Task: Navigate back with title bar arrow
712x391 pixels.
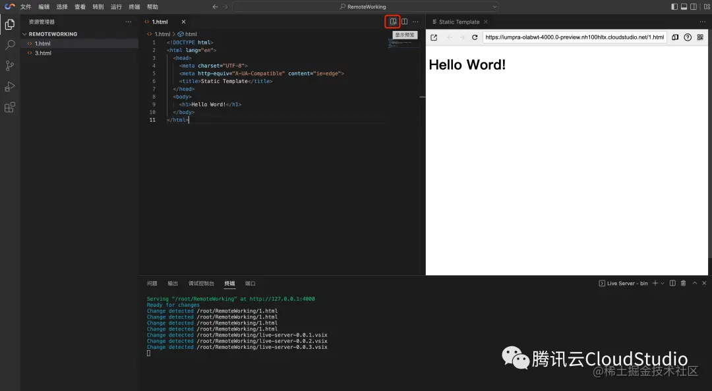Action: pyautogui.click(x=215, y=7)
